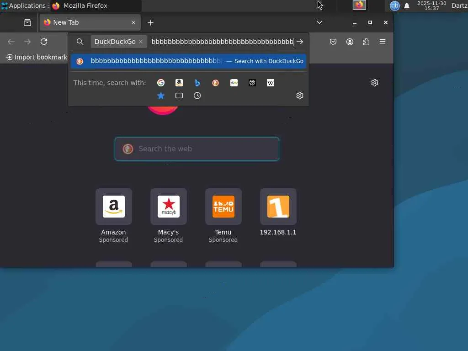Search this time with eBay
The height and width of the screenshot is (351, 468).
pos(234,83)
